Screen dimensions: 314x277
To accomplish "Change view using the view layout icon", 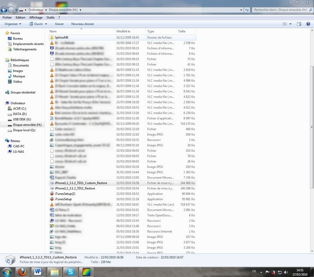I will (x=285, y=24).
